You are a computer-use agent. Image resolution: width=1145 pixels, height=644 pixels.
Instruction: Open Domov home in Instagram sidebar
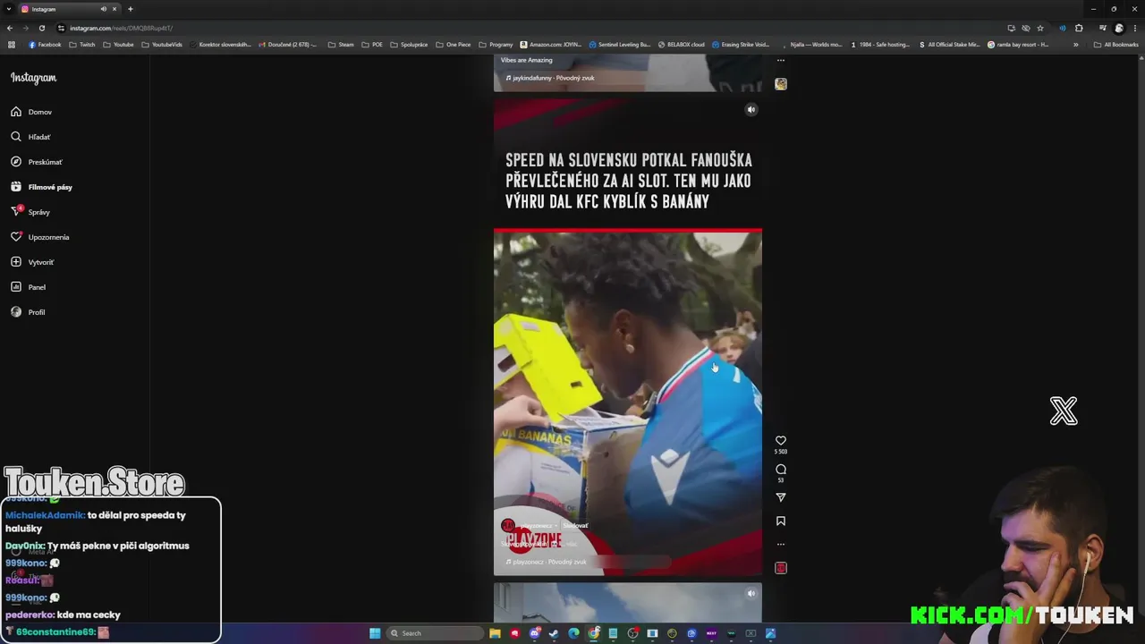(x=31, y=112)
